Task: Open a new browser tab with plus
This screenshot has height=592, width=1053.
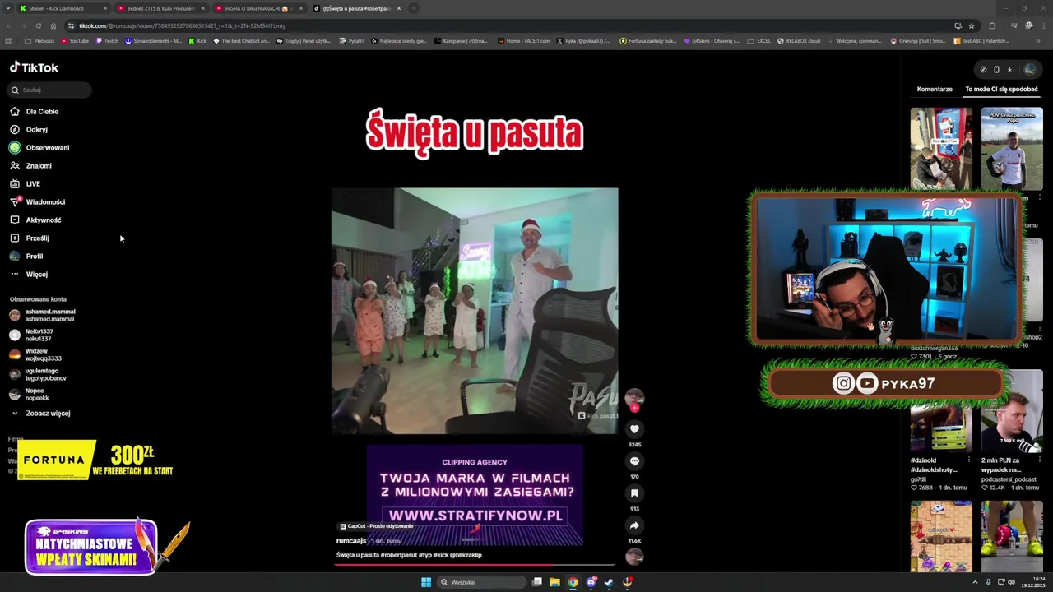Action: (414, 8)
